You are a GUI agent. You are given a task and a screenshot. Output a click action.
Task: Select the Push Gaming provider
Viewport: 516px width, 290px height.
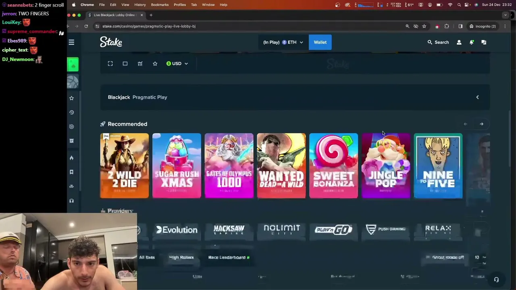[x=386, y=230]
